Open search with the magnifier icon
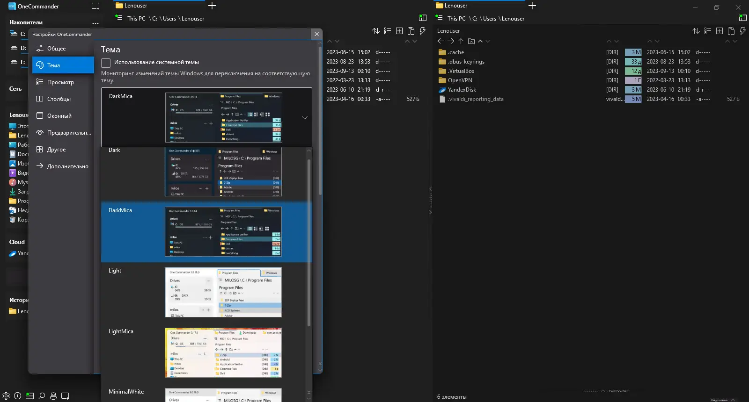 (42, 396)
